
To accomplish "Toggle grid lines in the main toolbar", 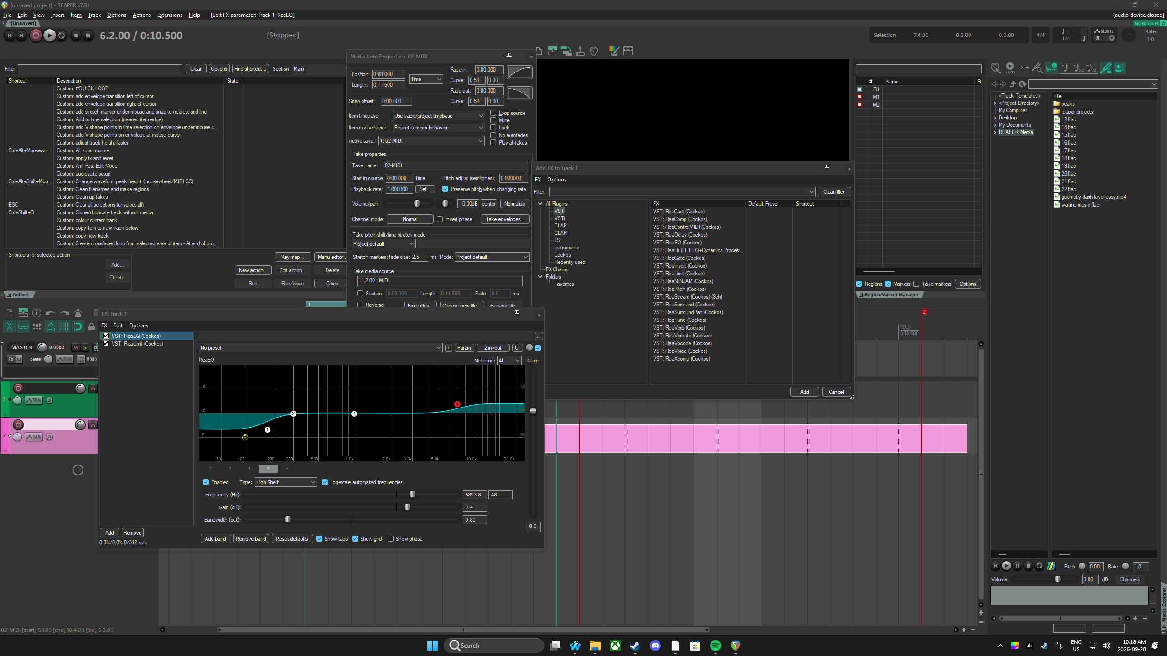I will 64,326.
